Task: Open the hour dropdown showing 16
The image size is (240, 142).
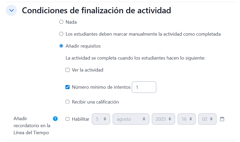Action: click(187, 119)
